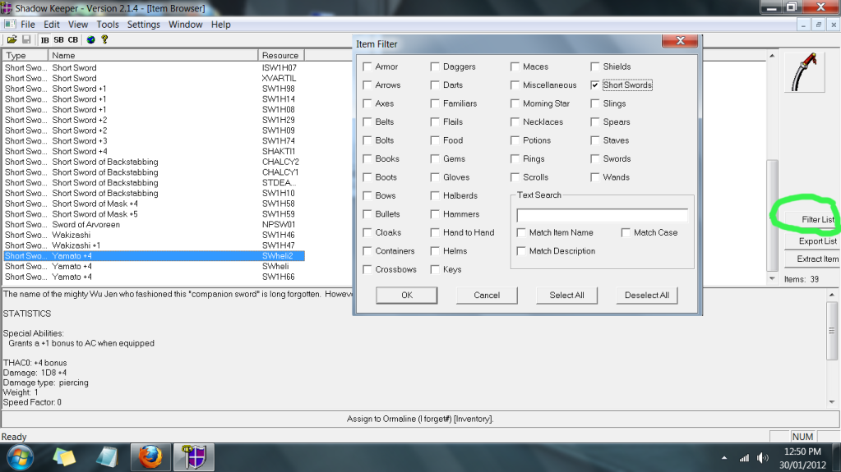
Task: Click the yellow question mark help icon
Action: pyautogui.click(x=104, y=39)
